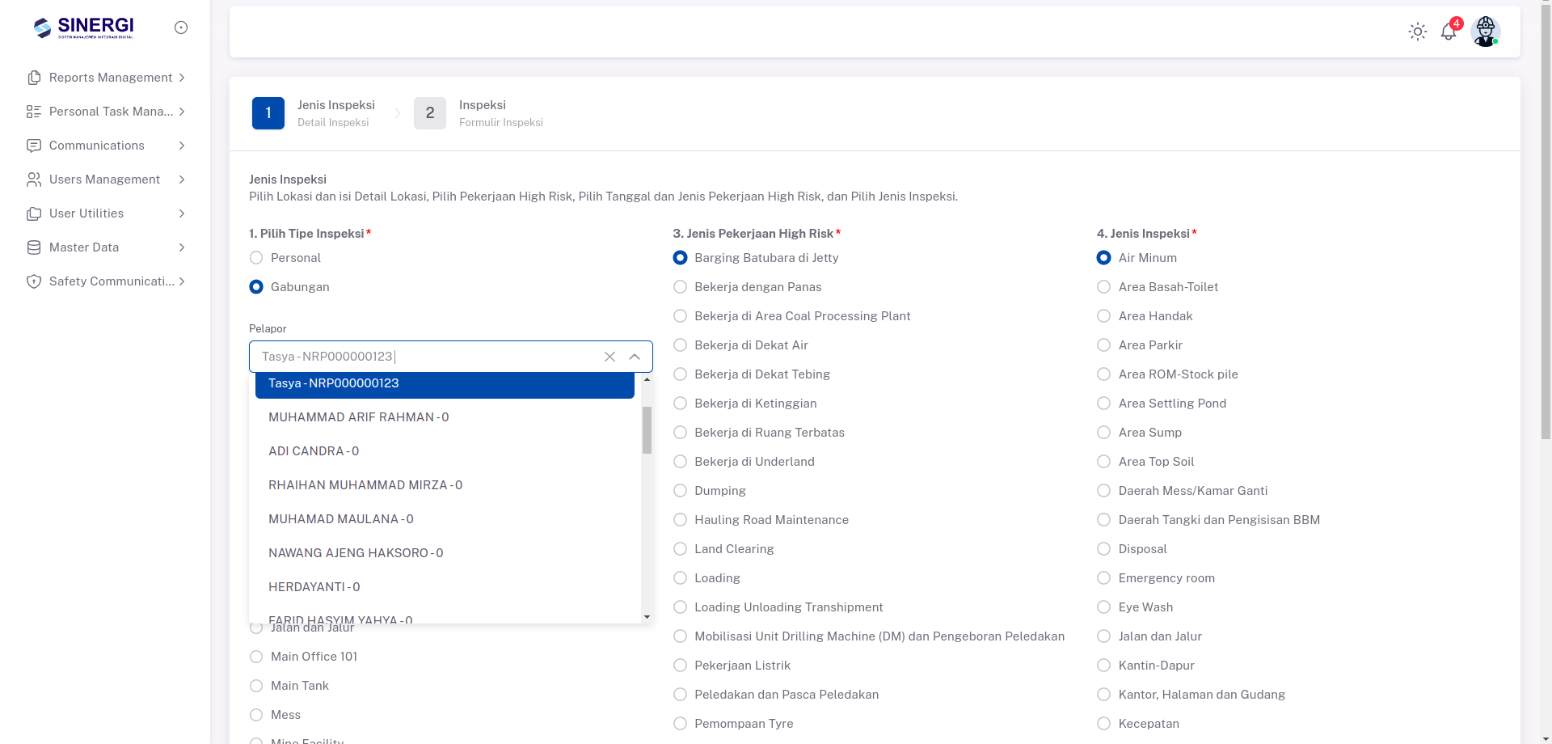Choose Kantin-Dapur inspection type
This screenshot has width=1552, height=744.
[1103, 666]
